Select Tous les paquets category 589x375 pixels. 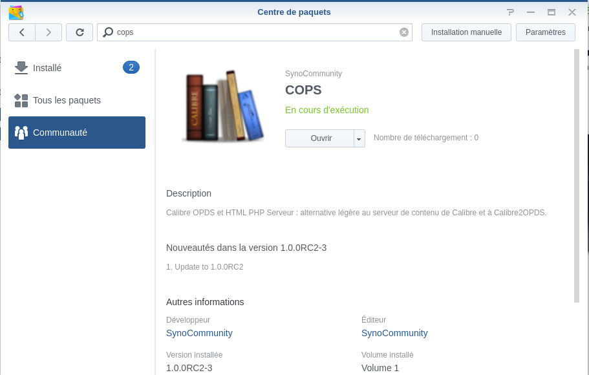click(67, 100)
